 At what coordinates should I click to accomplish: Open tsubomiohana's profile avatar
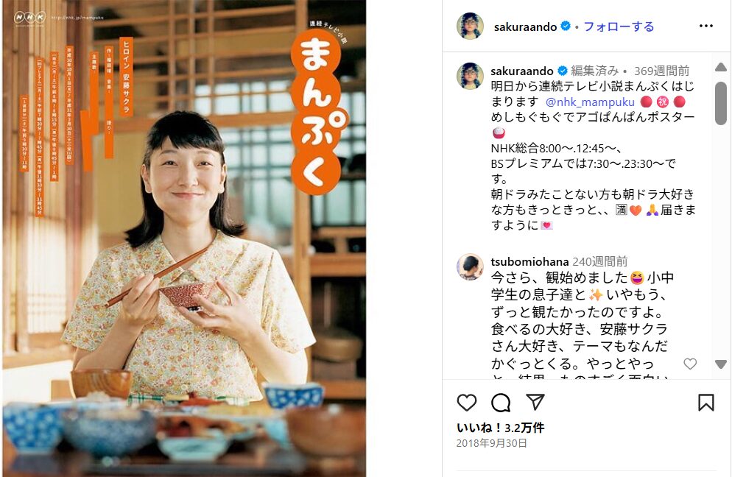tap(470, 267)
